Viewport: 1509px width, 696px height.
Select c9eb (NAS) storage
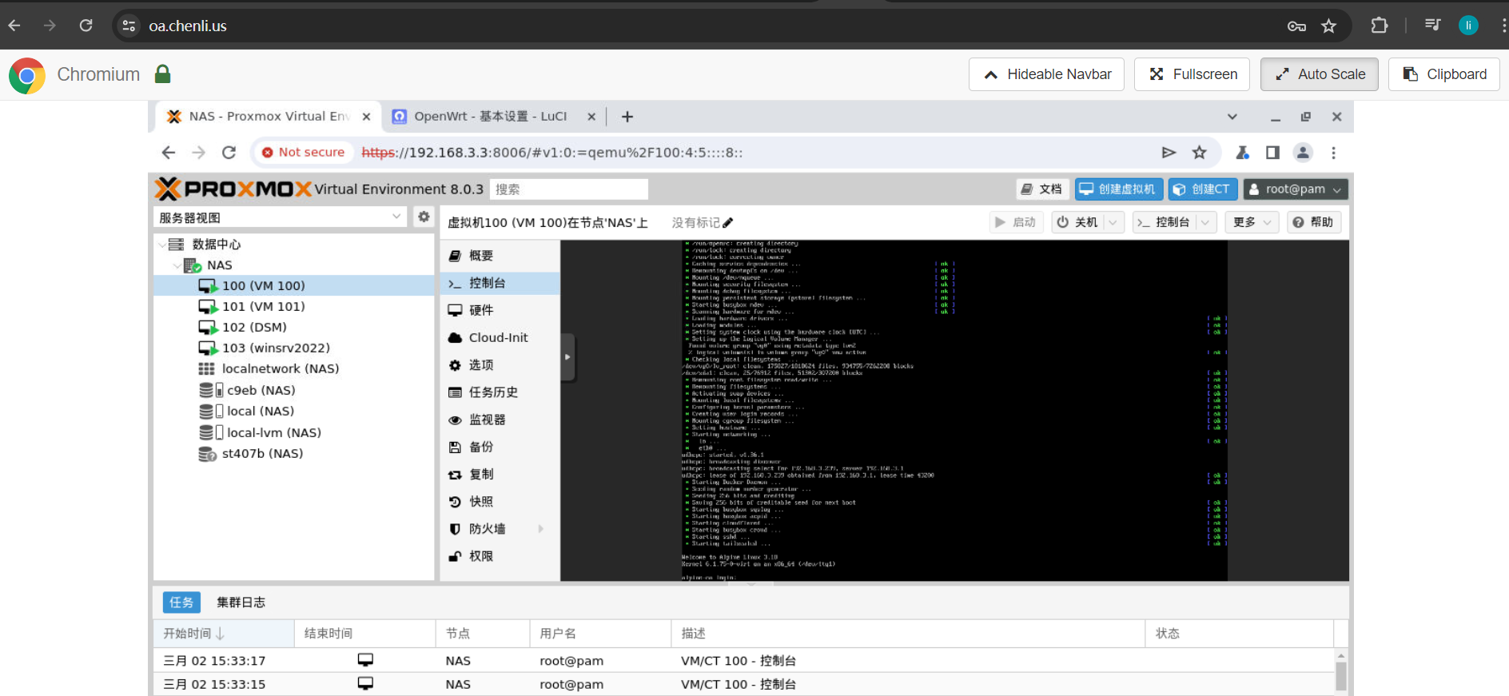click(293, 390)
